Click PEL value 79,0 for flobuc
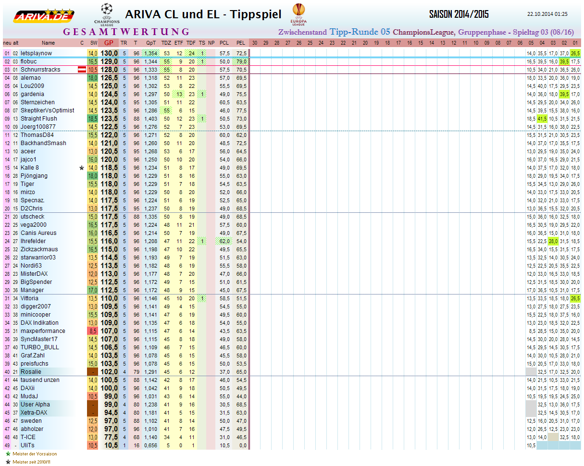This screenshot has width=584, height=466. (241, 61)
